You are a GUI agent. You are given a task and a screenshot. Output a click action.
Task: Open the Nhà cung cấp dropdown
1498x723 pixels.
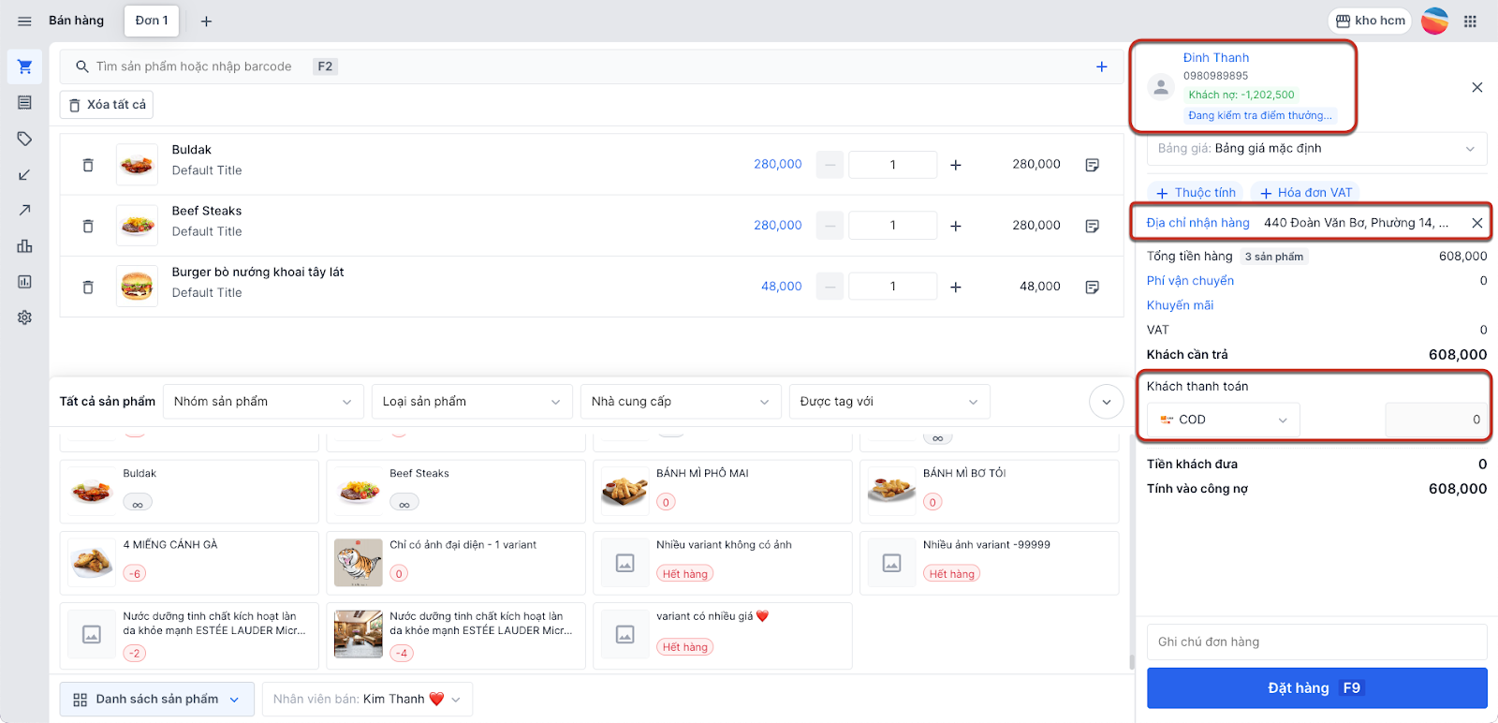pyautogui.click(x=681, y=402)
